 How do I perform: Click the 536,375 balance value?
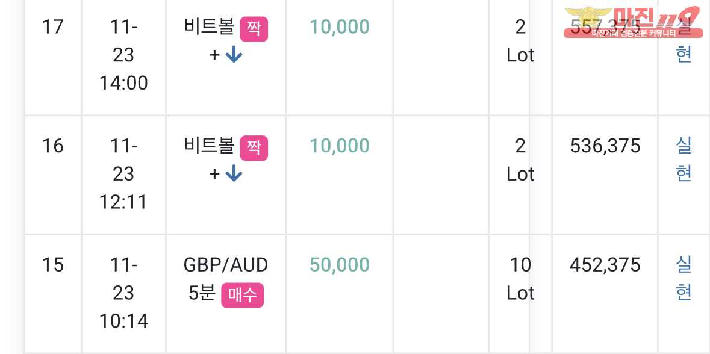(x=605, y=146)
